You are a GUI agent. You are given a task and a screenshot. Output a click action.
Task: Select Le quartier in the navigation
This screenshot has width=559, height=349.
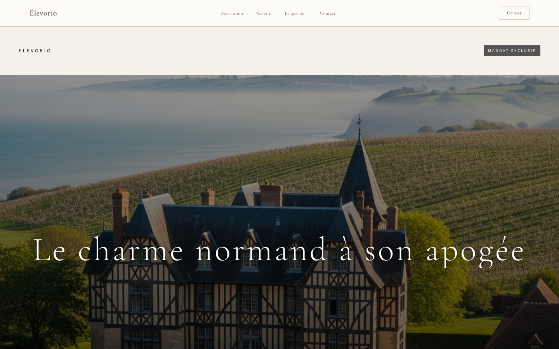click(295, 13)
